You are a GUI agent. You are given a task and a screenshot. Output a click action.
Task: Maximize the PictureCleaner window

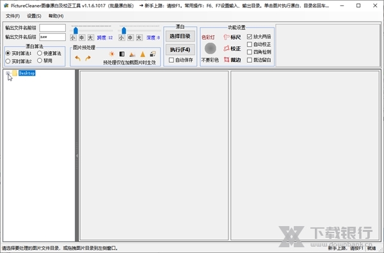click(358, 5)
